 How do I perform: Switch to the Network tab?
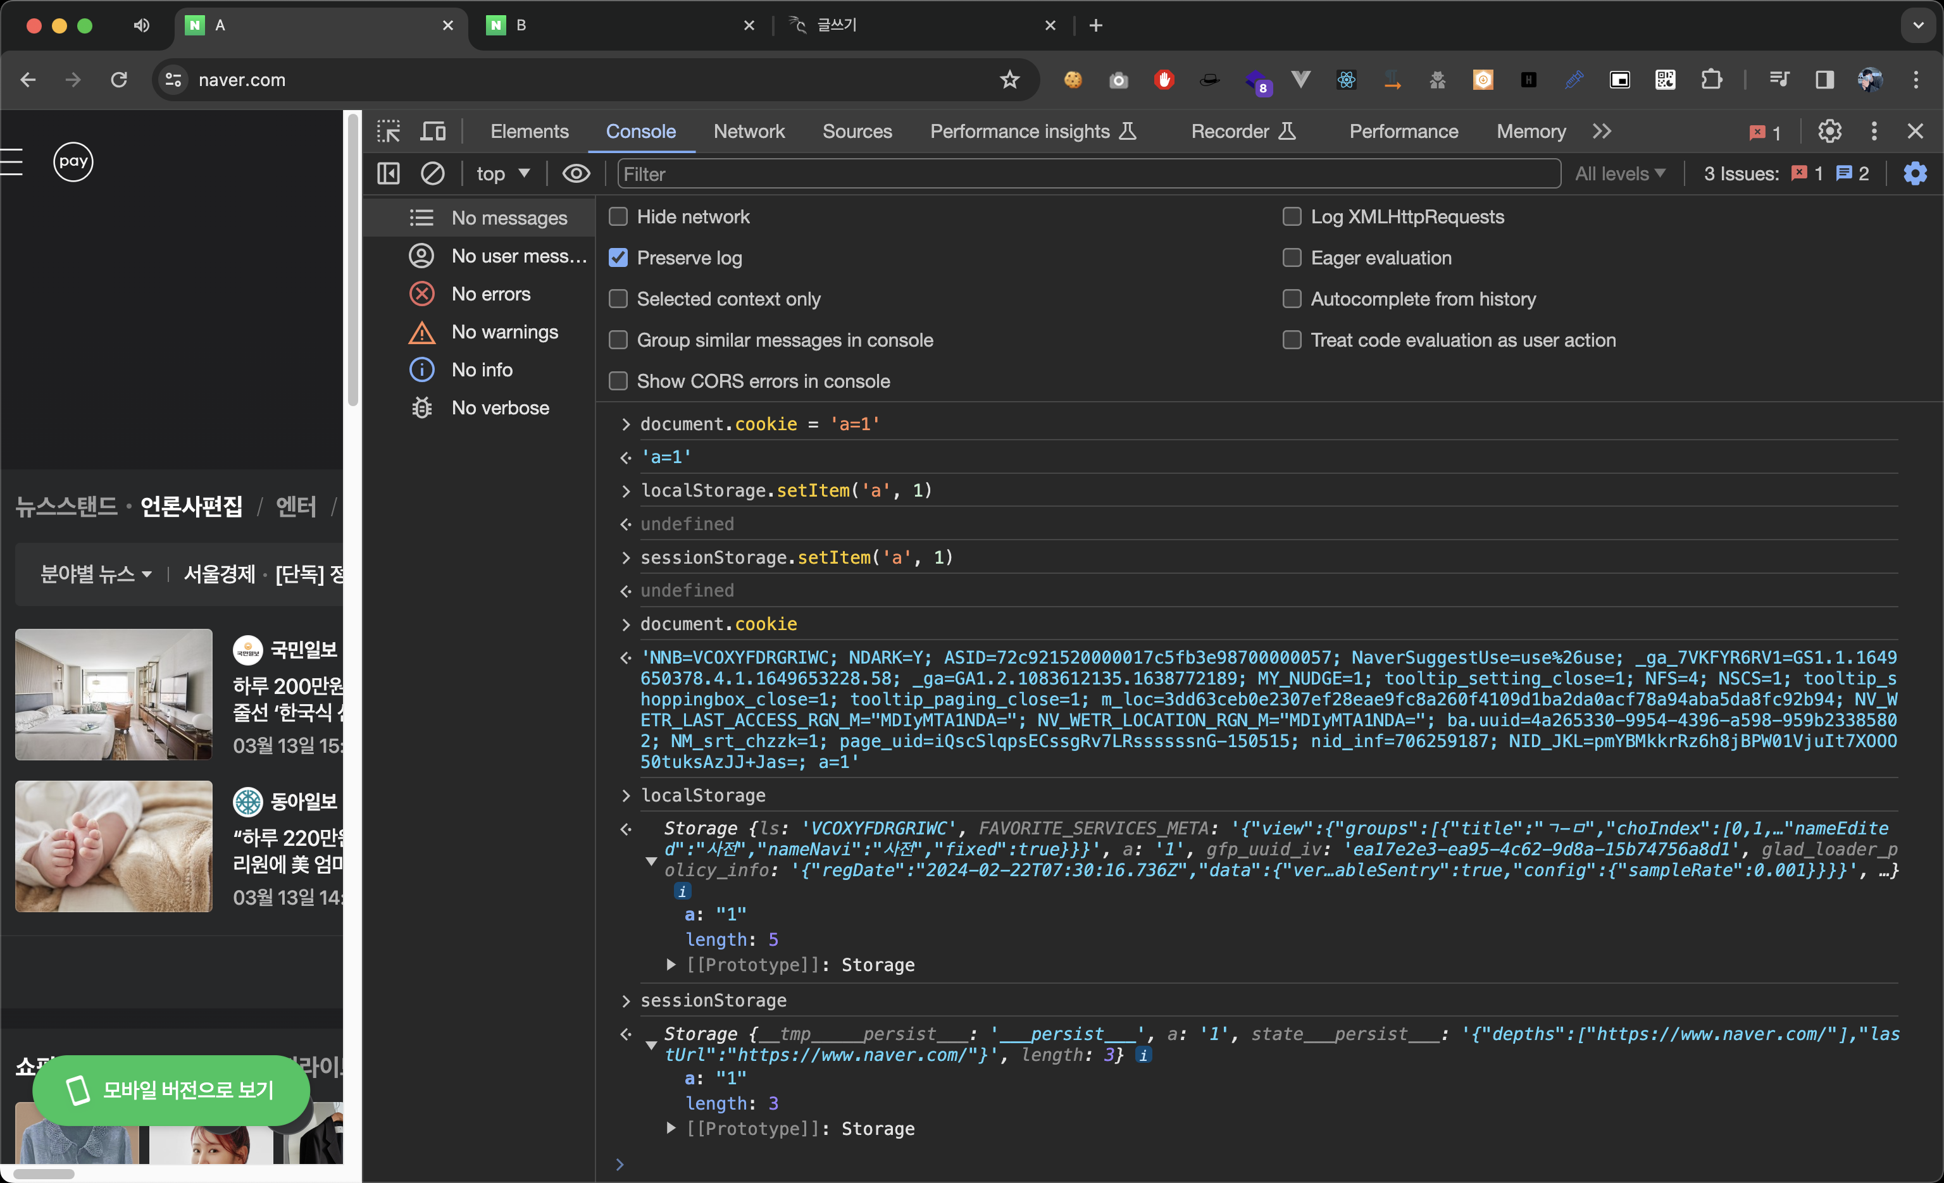click(749, 131)
